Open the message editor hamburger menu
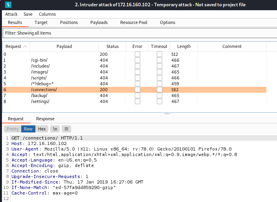277x202 pixels. coord(66,129)
